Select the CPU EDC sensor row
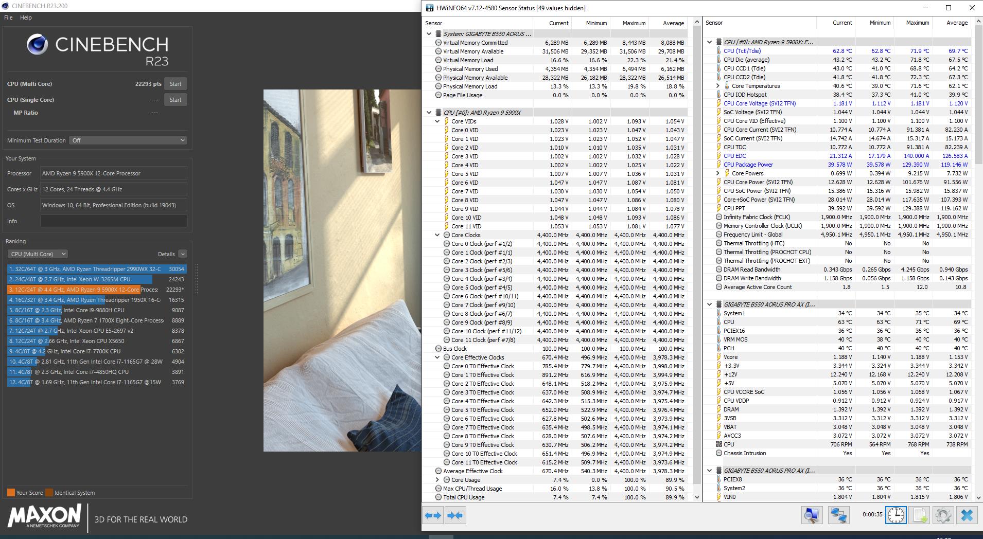 [837, 156]
